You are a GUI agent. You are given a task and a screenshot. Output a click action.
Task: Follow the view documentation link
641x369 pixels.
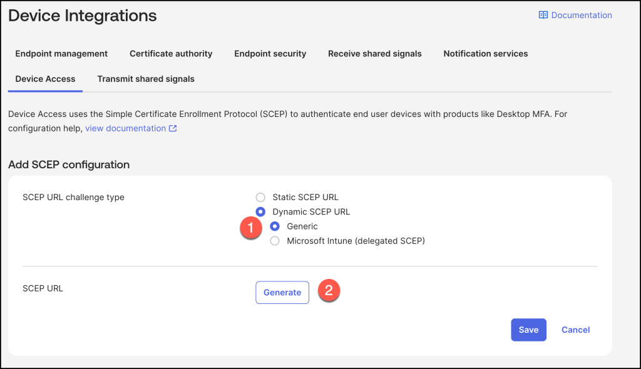click(x=125, y=128)
